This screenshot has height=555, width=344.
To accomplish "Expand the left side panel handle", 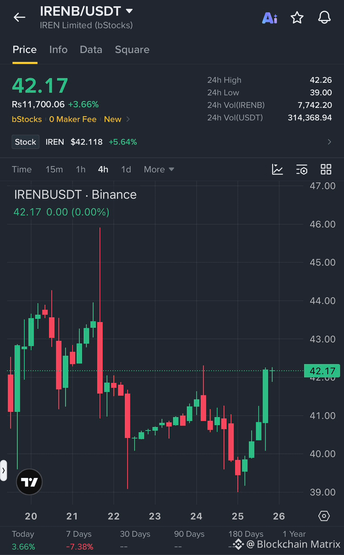I will point(3,470).
